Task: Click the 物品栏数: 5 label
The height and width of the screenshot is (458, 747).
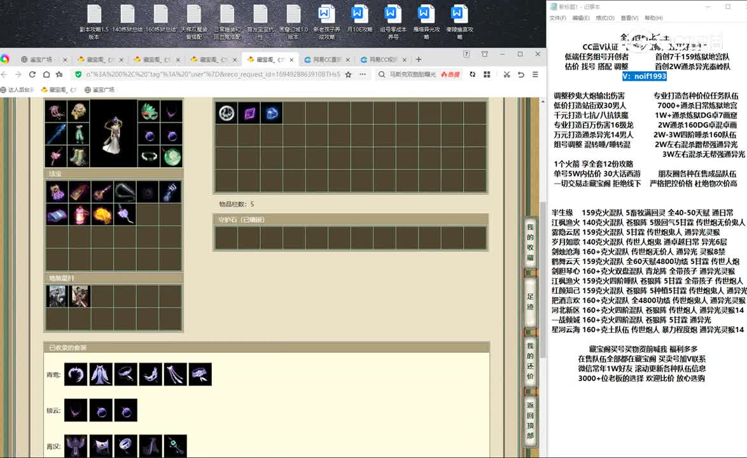Action: point(236,204)
